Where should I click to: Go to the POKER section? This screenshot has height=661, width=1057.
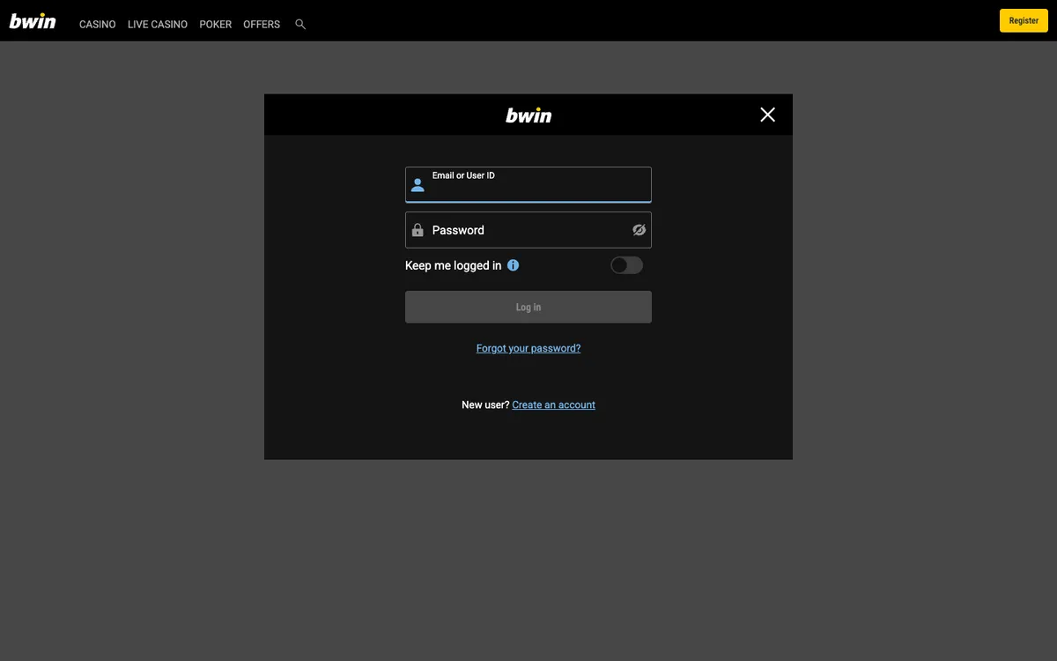click(x=216, y=25)
